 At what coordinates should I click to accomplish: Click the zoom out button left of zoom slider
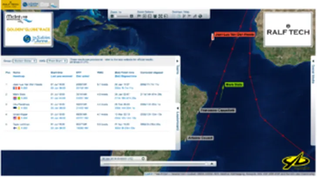(x=112, y=16)
